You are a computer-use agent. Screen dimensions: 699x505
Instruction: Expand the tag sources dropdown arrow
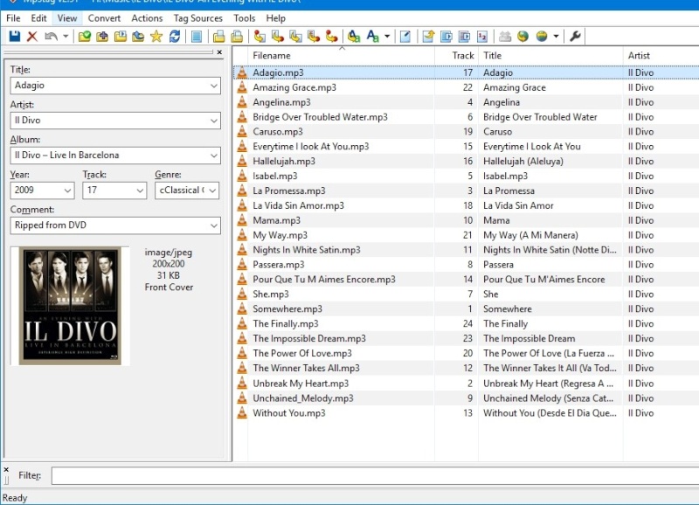[x=556, y=36]
